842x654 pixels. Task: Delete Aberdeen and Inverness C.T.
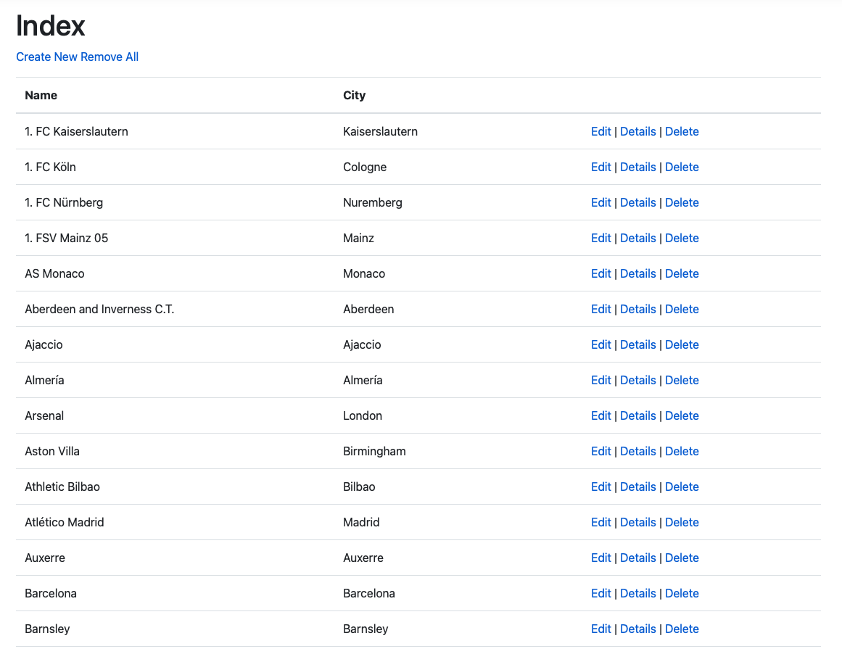(682, 310)
